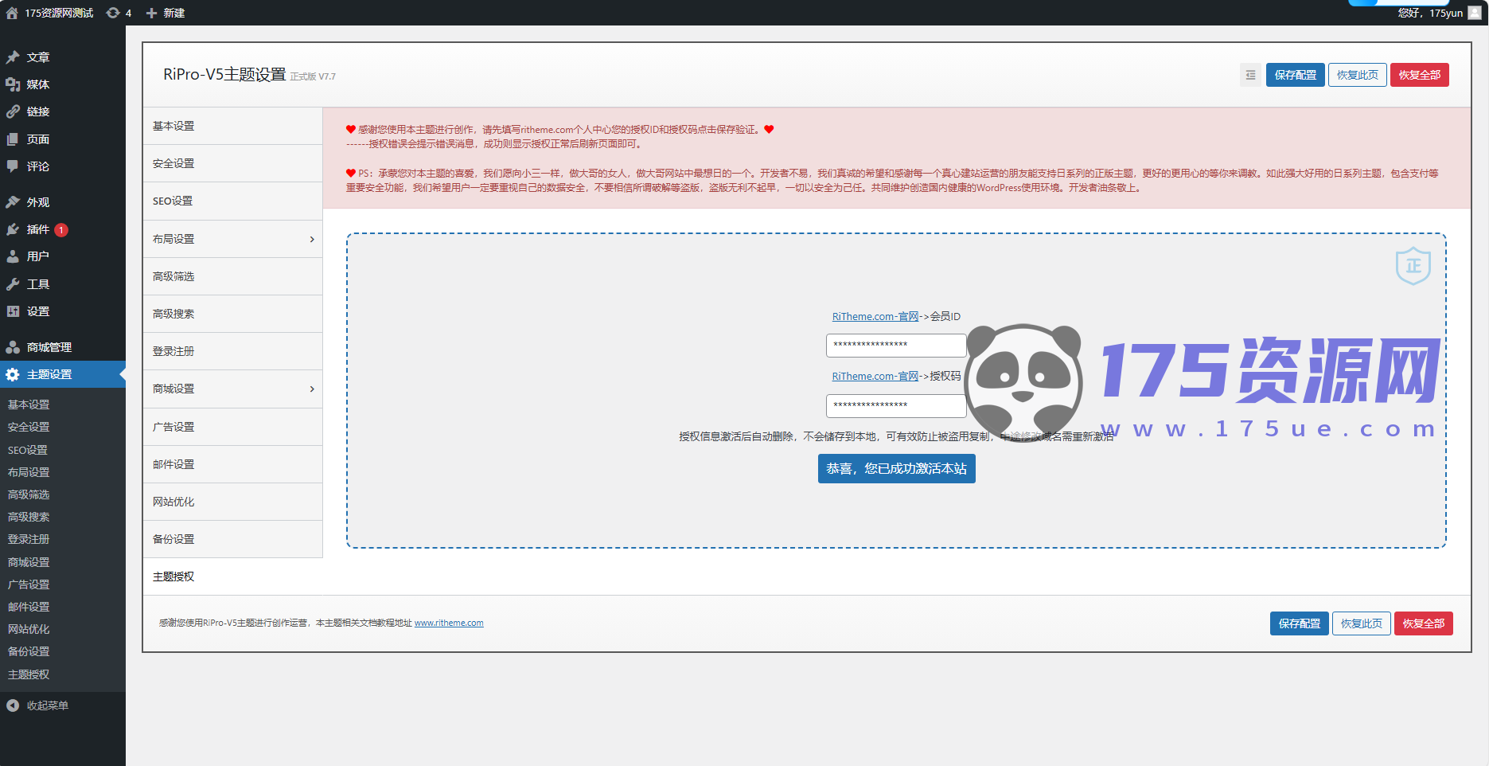Click the collapse arrow icon for 收起菜单
The image size is (1489, 766).
pyautogui.click(x=13, y=705)
